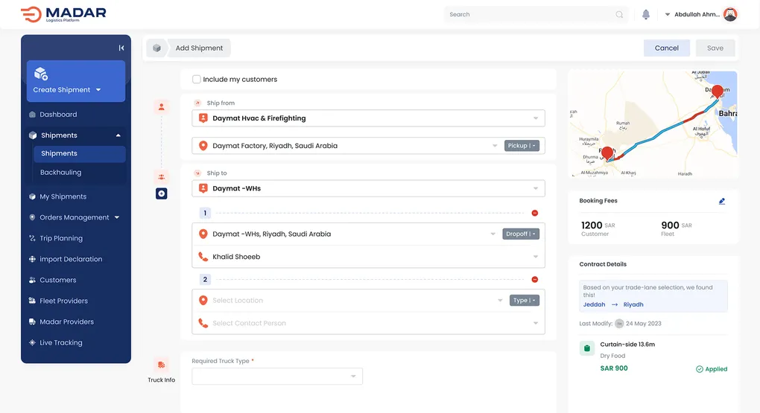Screen dimensions: 760x413
Task: Open the notifications bell
Action: coord(645,15)
